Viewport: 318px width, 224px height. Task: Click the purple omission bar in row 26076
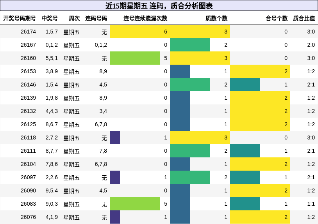click(x=115, y=217)
